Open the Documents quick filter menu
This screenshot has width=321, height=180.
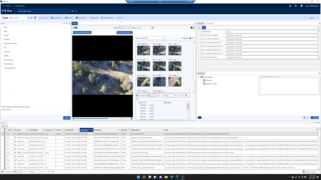57,18
